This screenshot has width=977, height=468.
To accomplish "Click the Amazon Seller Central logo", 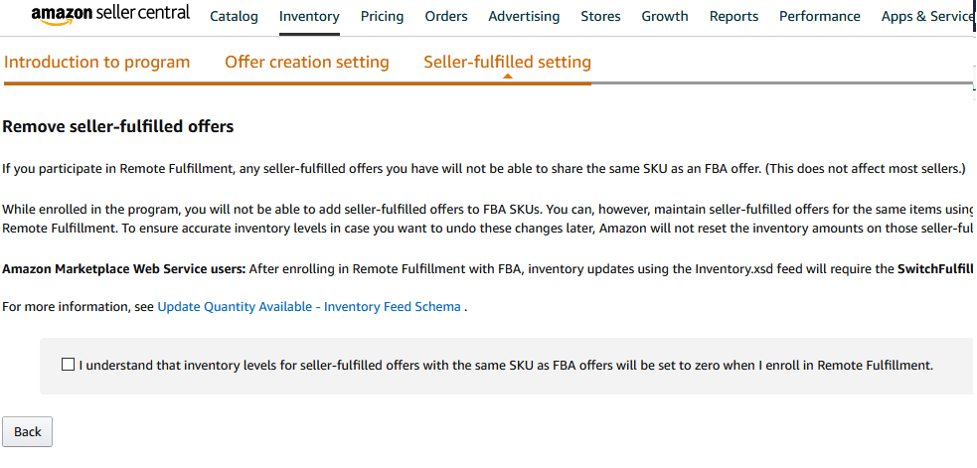I will [110, 16].
